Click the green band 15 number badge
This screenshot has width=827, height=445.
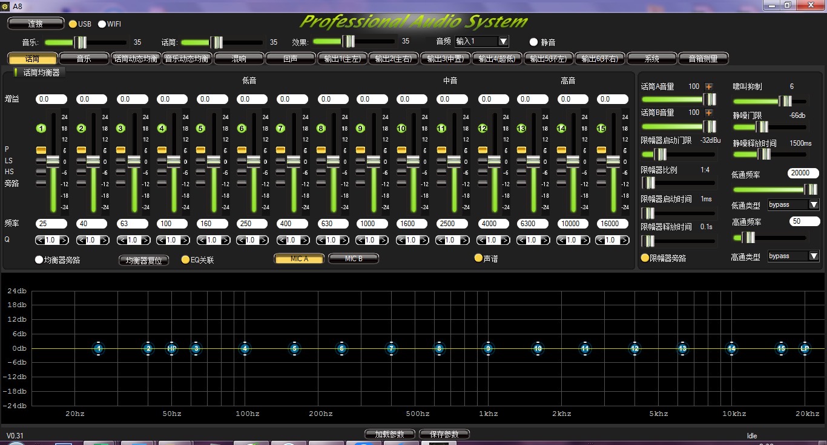pos(601,128)
